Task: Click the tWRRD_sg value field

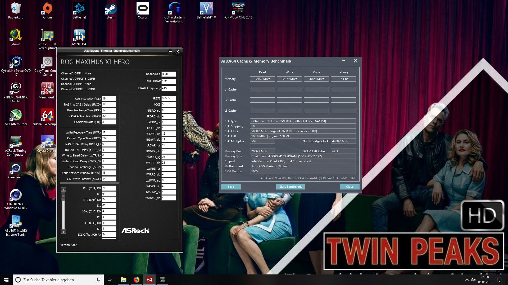Action: [169, 157]
